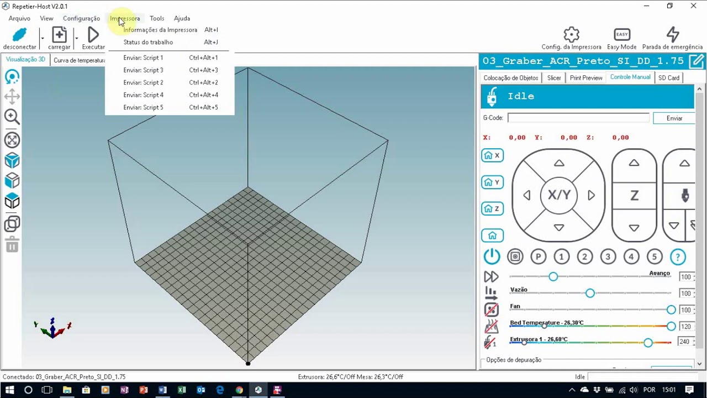Open the Ajuda menu
This screenshot has height=398, width=707.
tap(182, 18)
